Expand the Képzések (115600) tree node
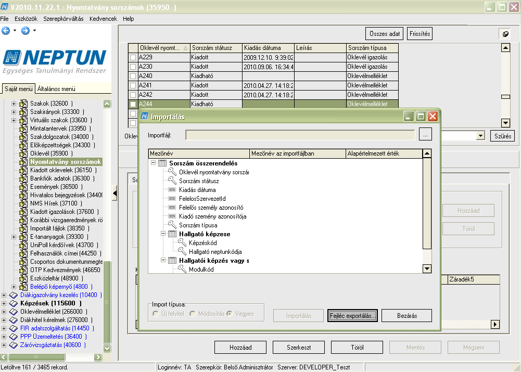 [x=4, y=303]
